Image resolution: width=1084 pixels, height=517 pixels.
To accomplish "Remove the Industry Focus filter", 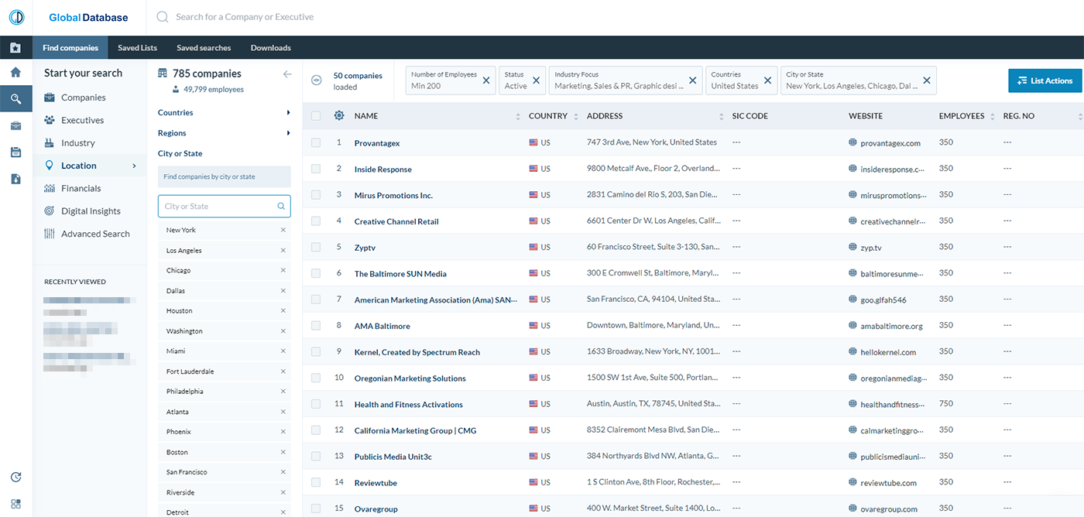I will click(693, 80).
